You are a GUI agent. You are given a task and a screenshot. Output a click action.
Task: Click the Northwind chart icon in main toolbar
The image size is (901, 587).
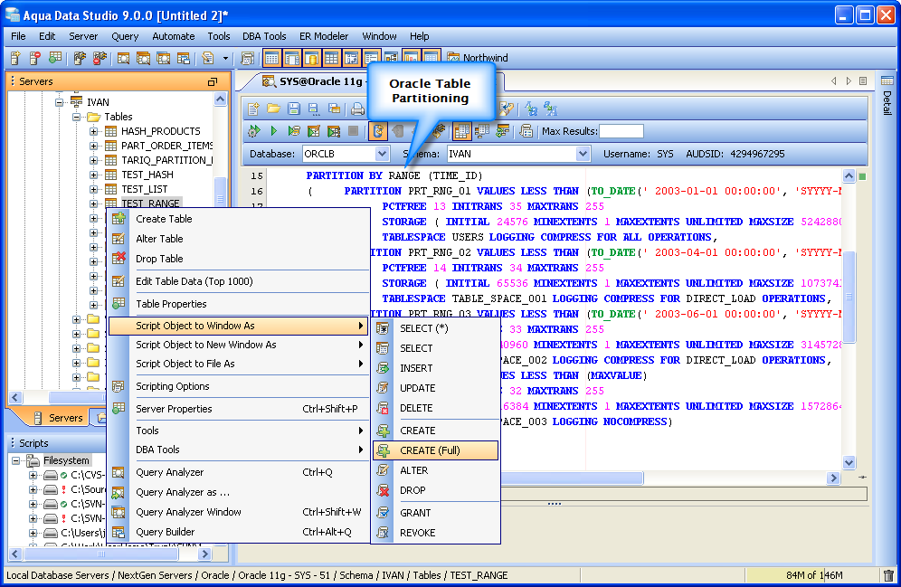[454, 58]
